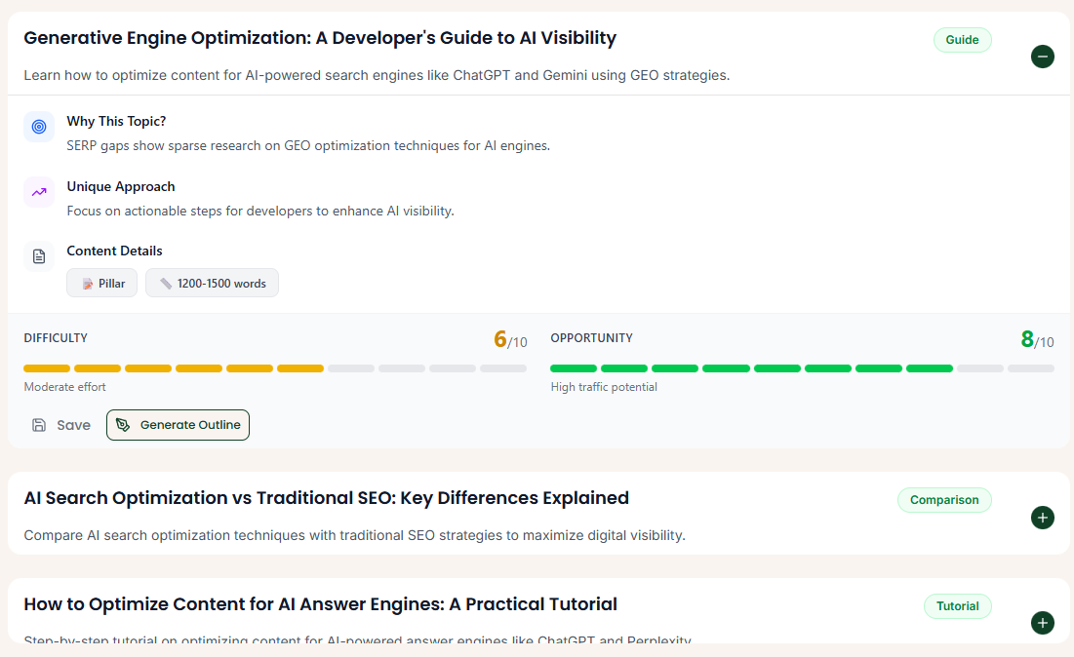Click the floppy disk icon next to Save

[x=37, y=425]
